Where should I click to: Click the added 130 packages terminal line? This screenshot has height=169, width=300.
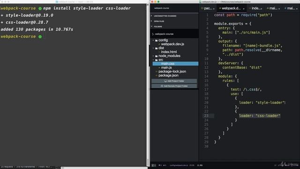click(x=37, y=29)
